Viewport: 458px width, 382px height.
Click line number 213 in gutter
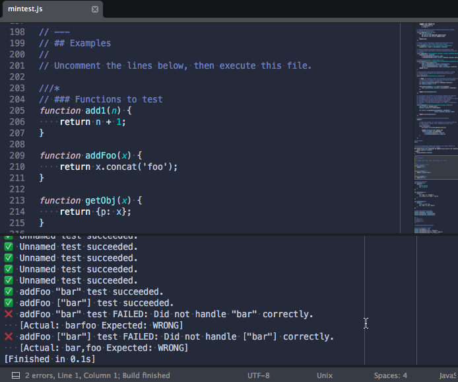click(17, 200)
